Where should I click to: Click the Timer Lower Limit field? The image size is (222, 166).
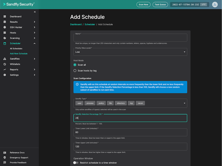(x=130, y=132)
